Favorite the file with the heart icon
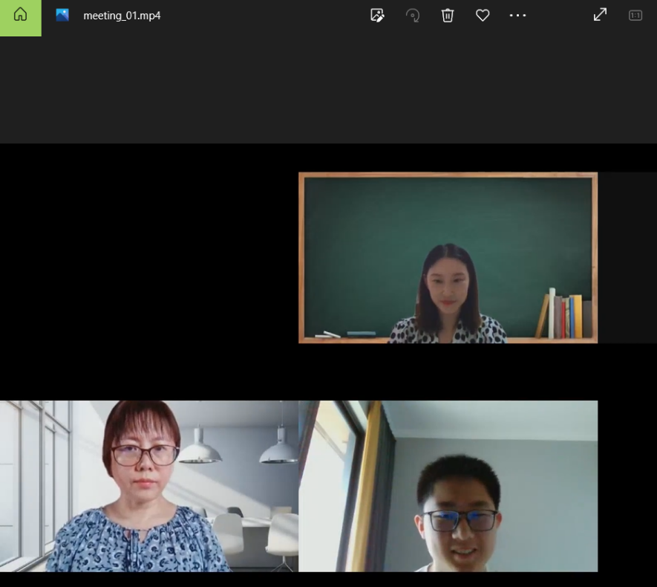657x587 pixels. [483, 16]
